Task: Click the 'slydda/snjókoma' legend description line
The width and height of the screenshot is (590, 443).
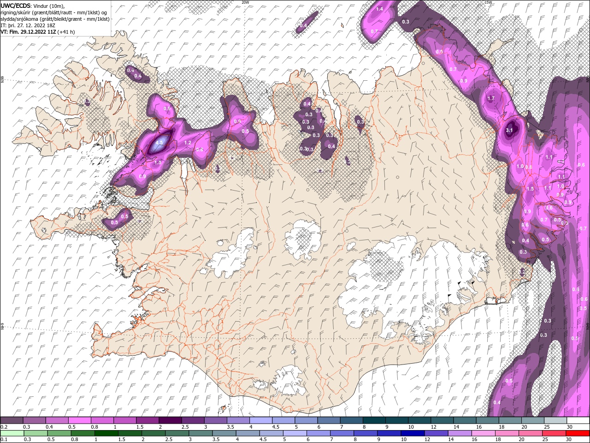Action: point(55,19)
